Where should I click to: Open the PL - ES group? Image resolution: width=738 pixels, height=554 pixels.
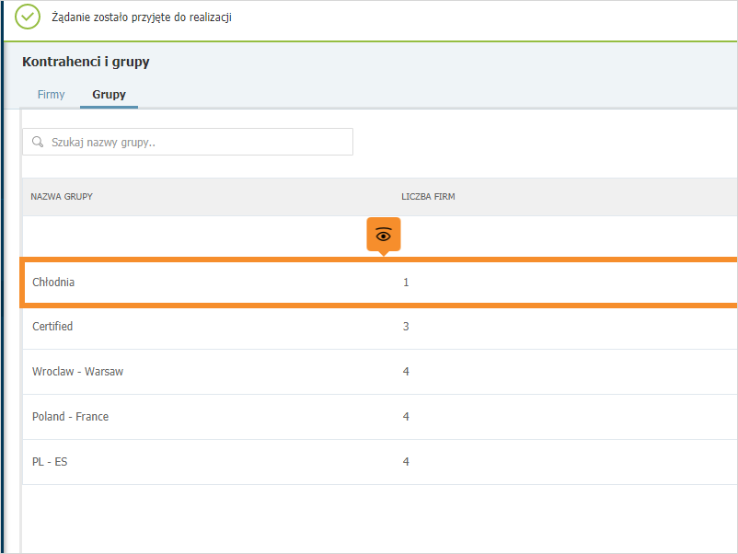pos(380,462)
